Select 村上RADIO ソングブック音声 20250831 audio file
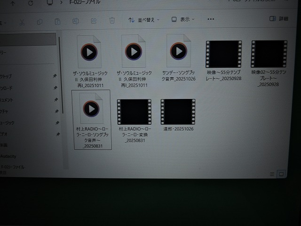This screenshot has height=226, width=301. tap(91, 109)
